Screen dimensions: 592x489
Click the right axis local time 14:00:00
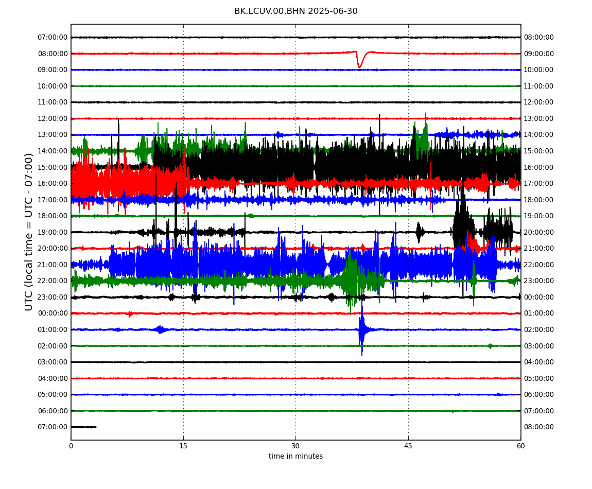tap(539, 135)
